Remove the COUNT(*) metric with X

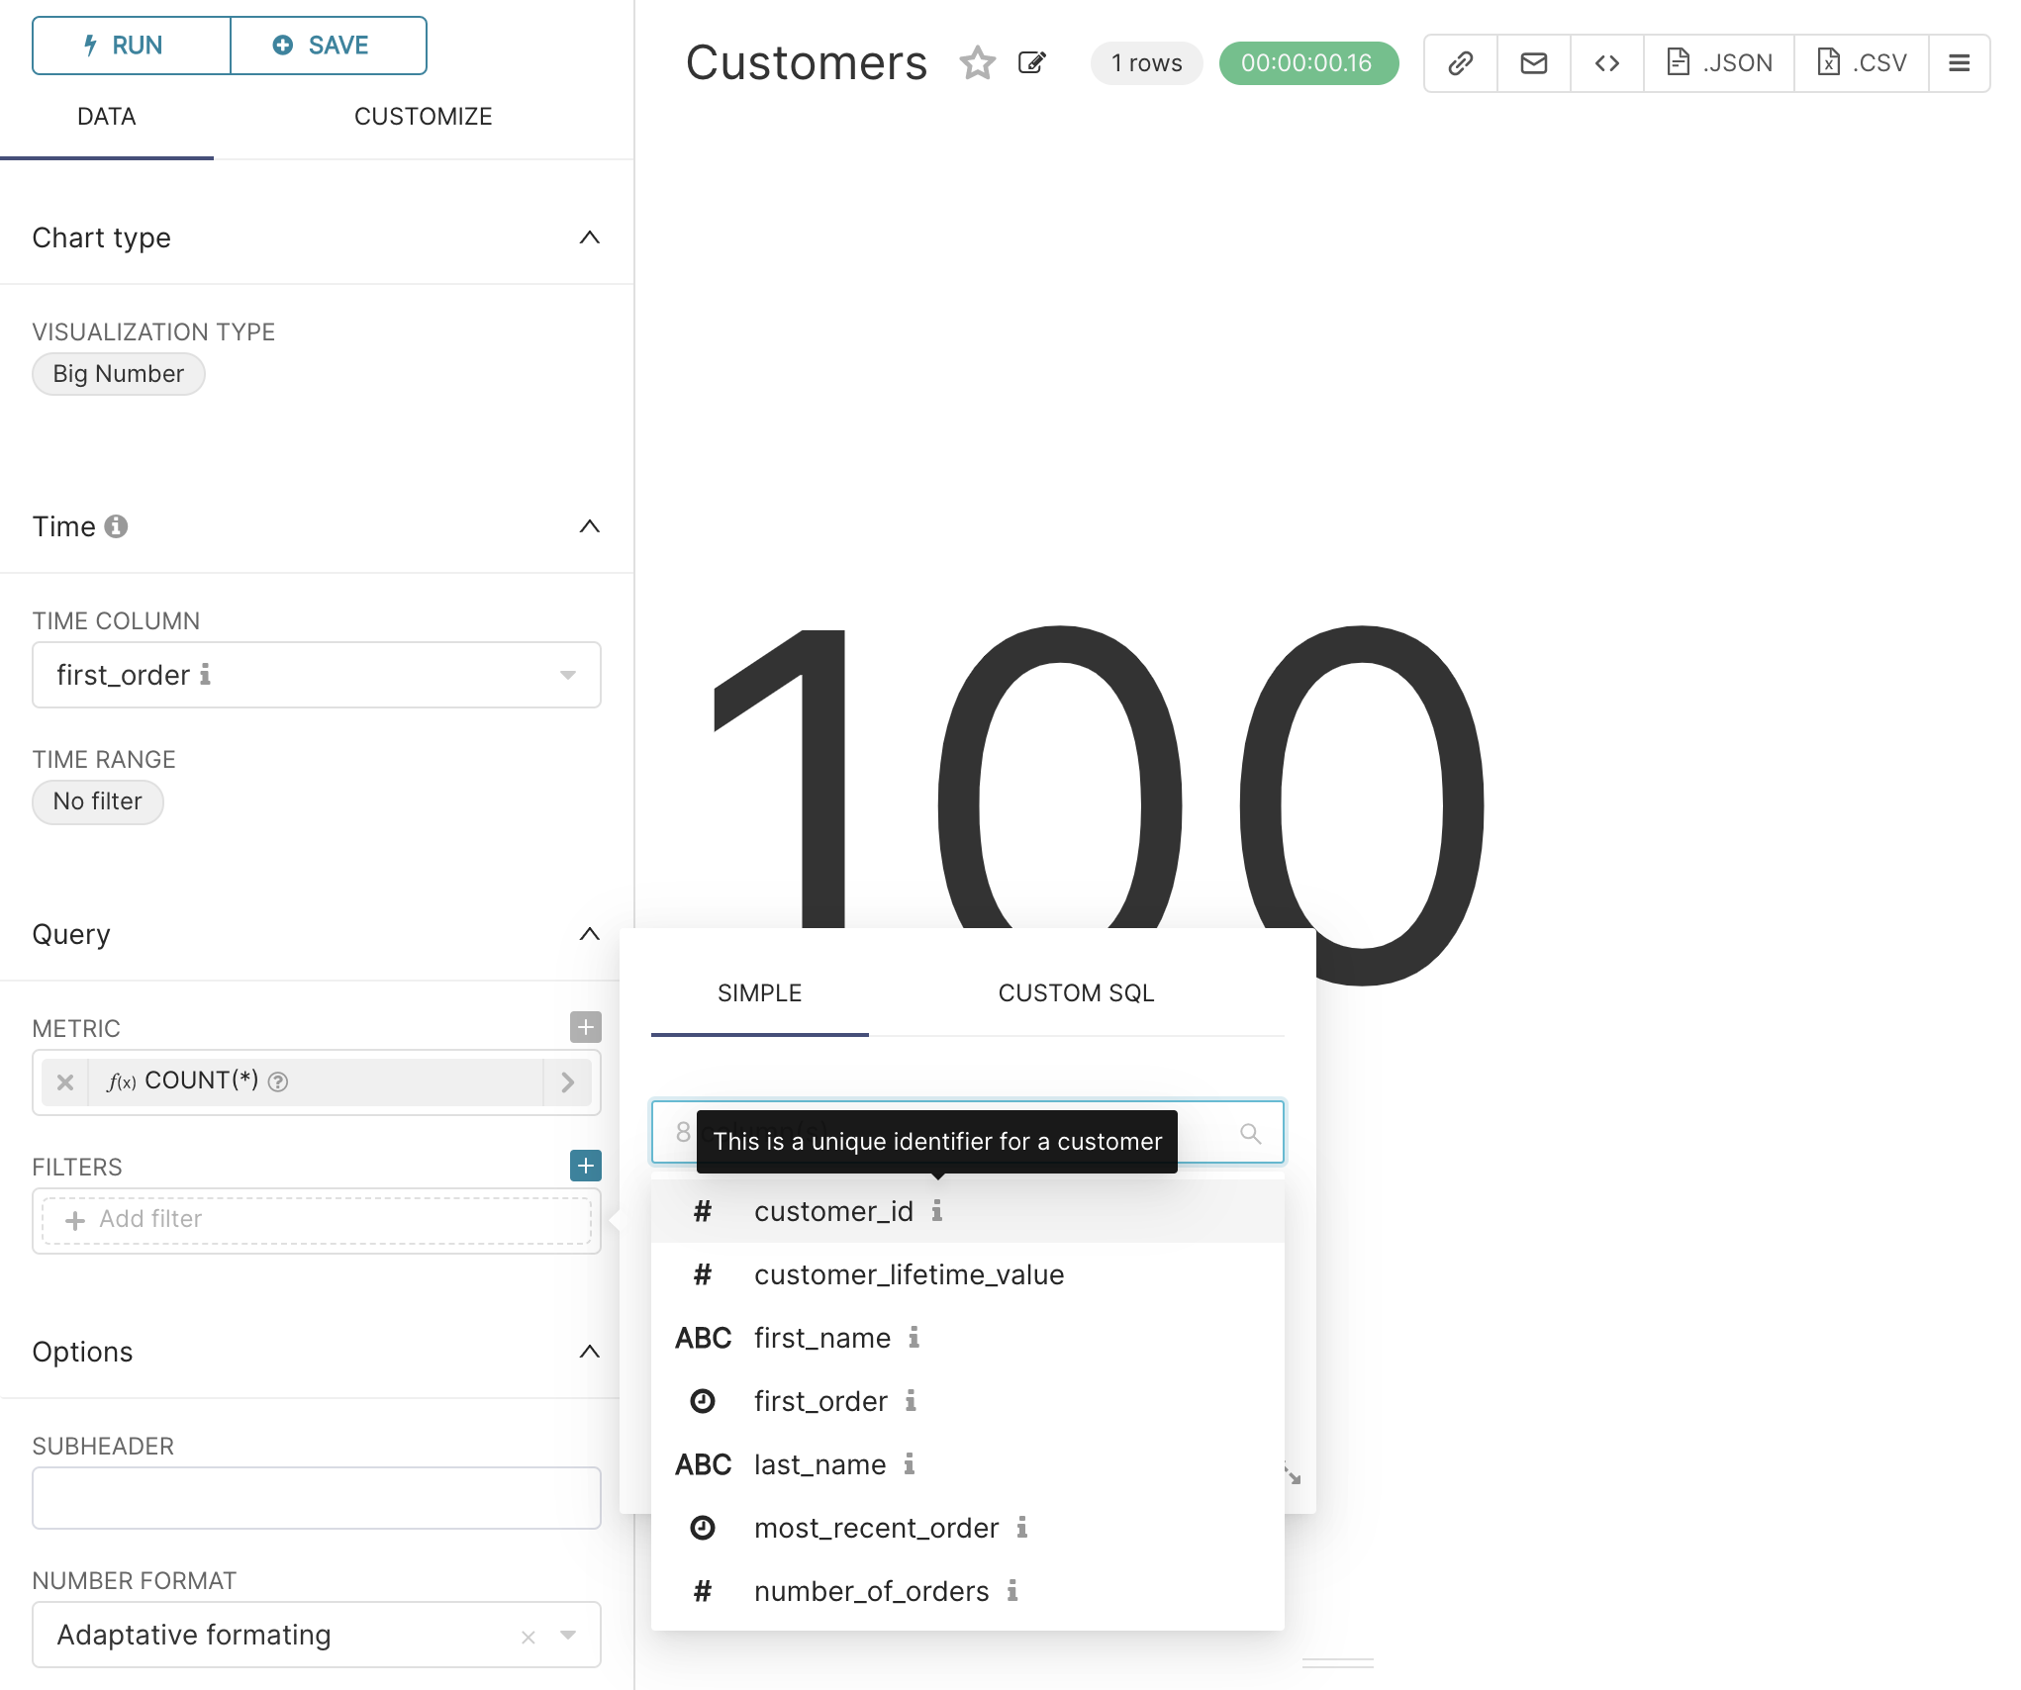coord(65,1081)
